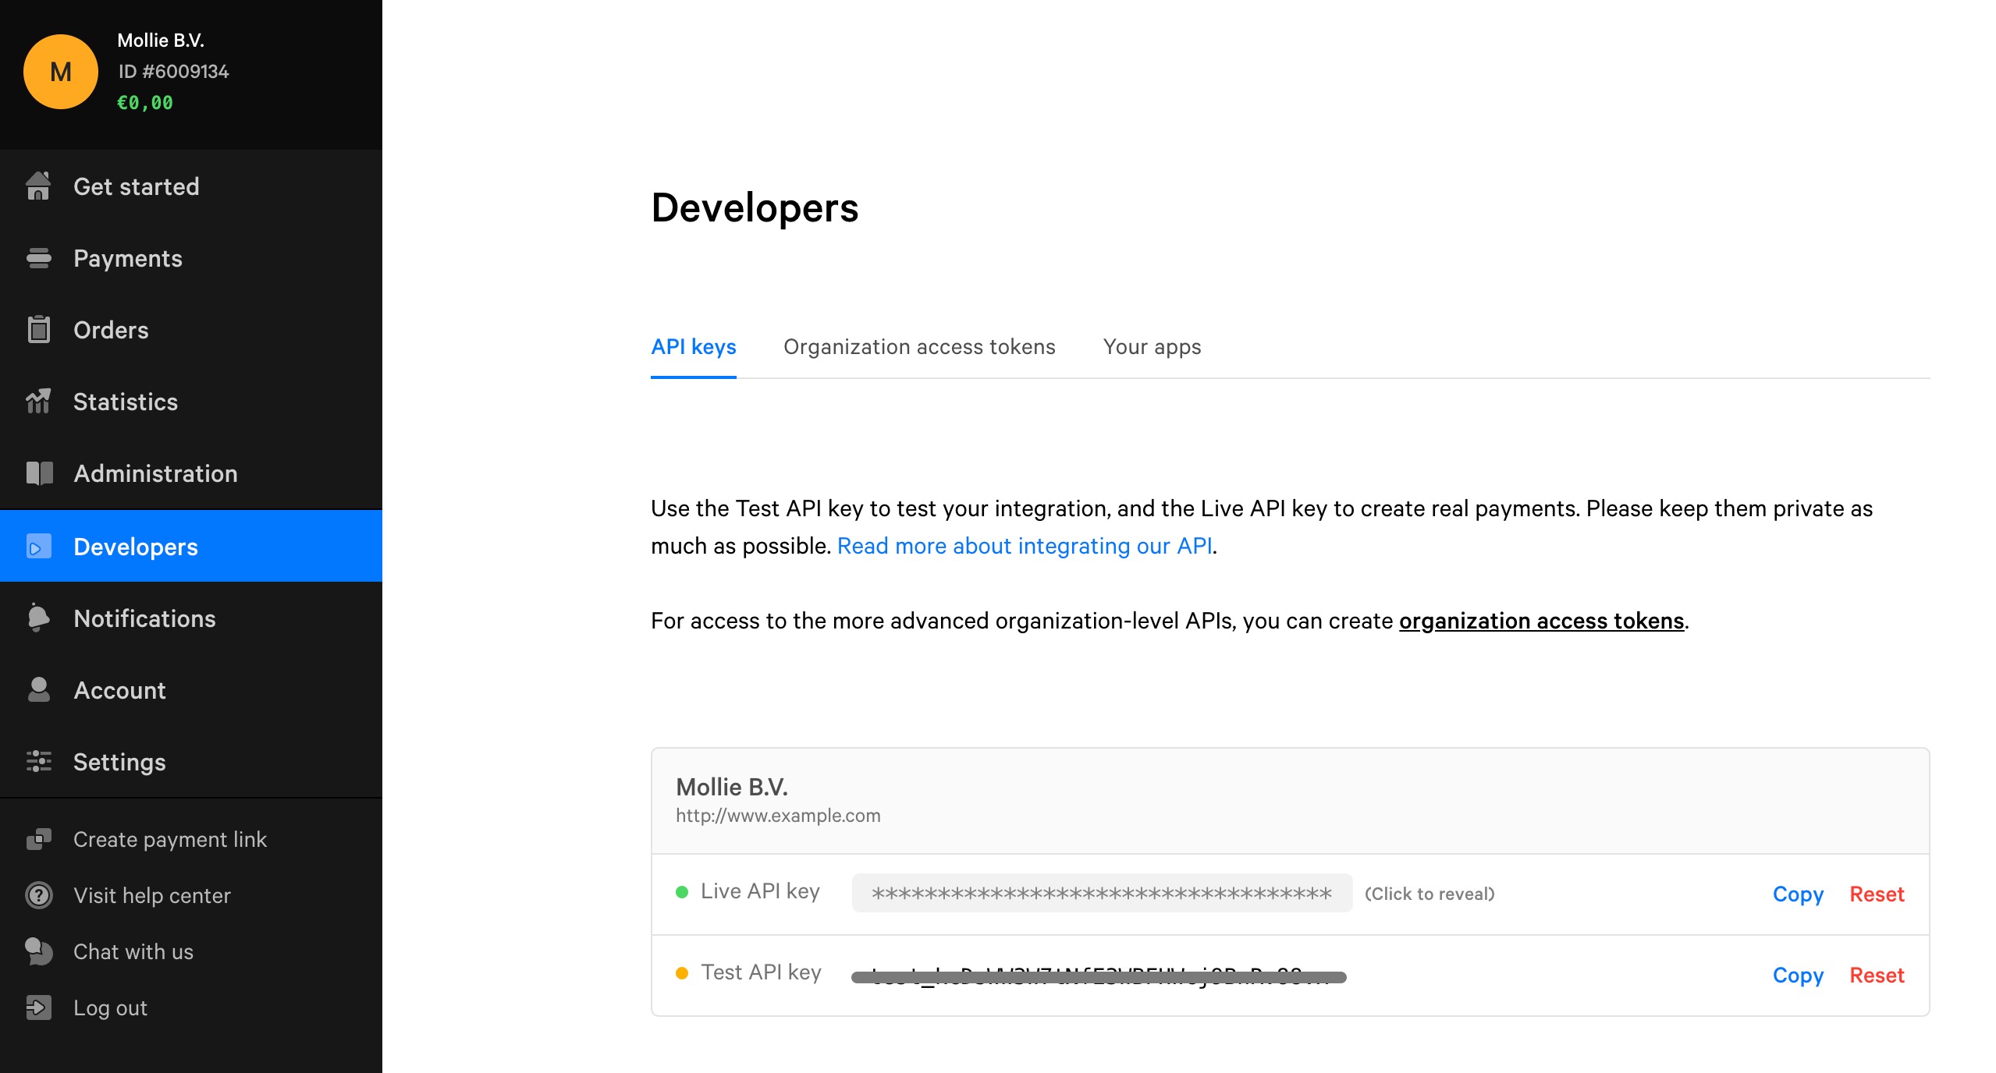Open Read more about integrating our API
Viewport: 1996px width, 1073px height.
1024,546
